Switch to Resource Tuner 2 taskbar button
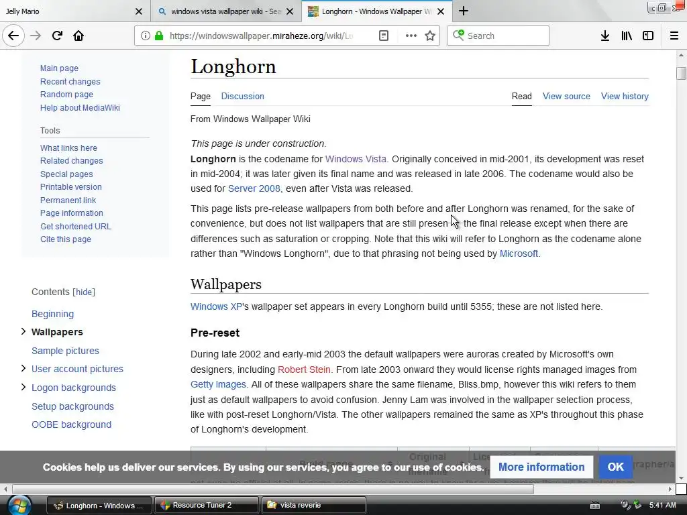 click(207, 505)
